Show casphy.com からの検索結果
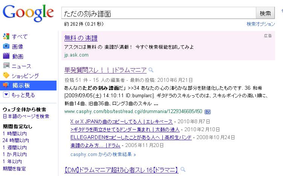 (x=103, y=155)
